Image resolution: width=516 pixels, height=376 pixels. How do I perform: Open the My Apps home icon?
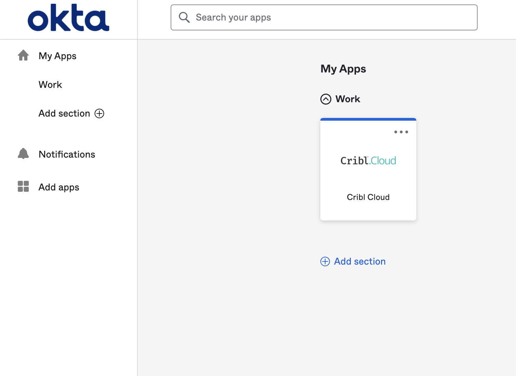click(x=23, y=55)
